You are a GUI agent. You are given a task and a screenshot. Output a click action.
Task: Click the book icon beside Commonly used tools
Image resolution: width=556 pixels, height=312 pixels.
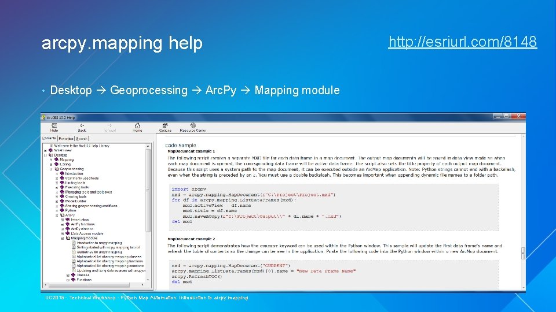click(62, 178)
